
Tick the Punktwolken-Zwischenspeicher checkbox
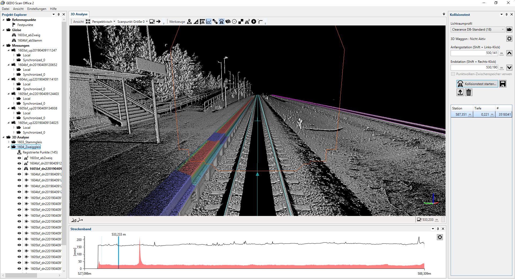pos(453,74)
